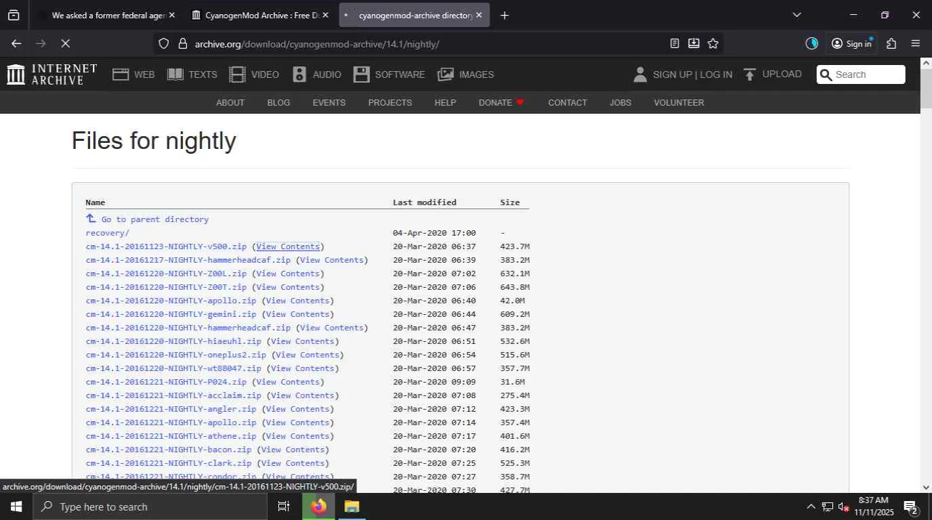Switch to 'We asked a former federal agent' tab
Screen dimensions: 932x520
pos(108,15)
